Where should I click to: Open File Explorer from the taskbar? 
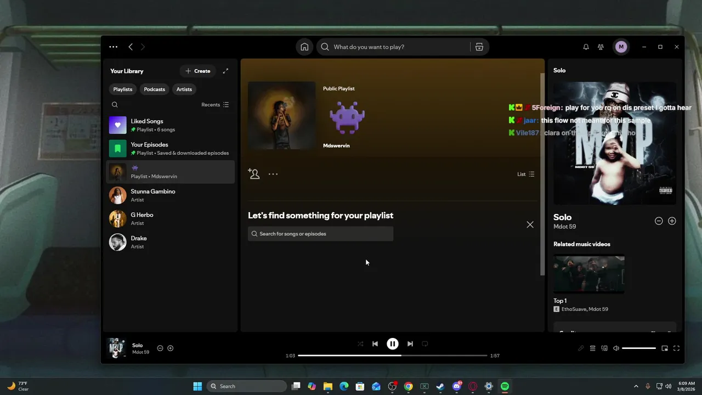[328, 386]
